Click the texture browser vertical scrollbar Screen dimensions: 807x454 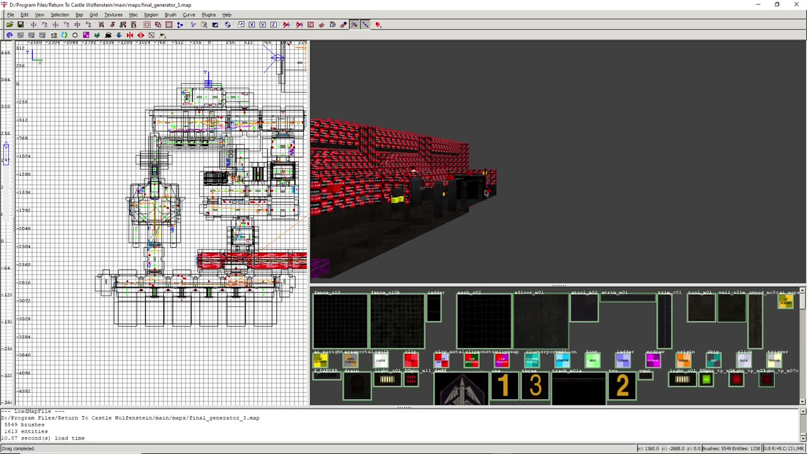coord(802,346)
